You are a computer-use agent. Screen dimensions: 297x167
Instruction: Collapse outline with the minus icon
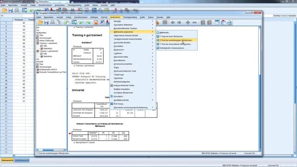[x=194, y=23]
